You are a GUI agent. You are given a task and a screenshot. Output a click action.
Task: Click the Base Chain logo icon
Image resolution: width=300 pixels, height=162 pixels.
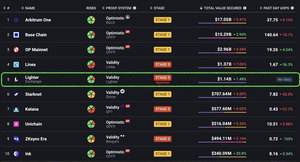click(x=16, y=35)
